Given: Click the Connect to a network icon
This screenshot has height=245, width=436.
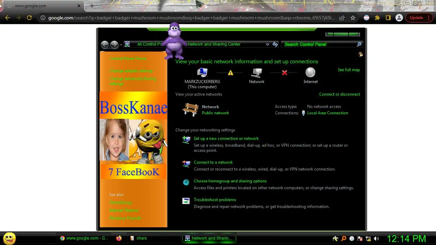Looking at the screenshot, I should point(186,164).
